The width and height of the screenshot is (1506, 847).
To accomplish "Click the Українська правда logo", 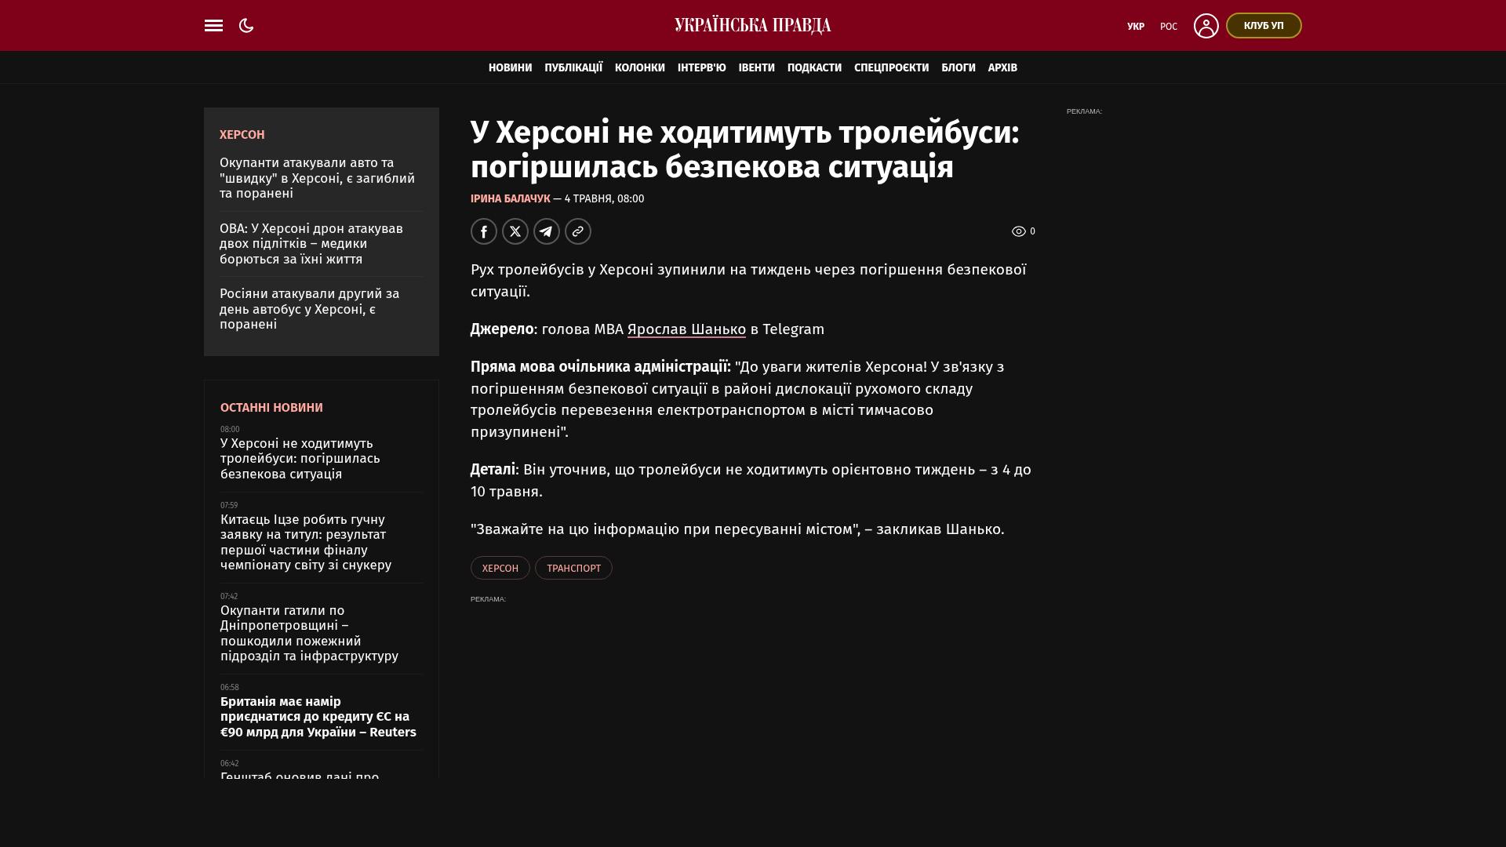I will point(753,26).
